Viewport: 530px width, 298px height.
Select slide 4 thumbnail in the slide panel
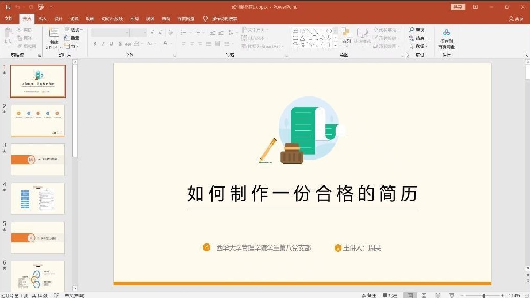pyautogui.click(x=38, y=198)
